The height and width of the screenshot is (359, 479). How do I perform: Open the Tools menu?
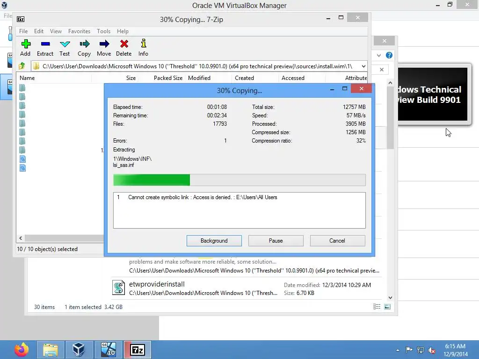click(x=103, y=31)
